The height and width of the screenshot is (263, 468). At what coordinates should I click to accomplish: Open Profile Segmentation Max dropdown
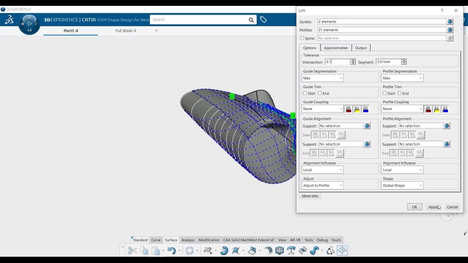(x=402, y=78)
